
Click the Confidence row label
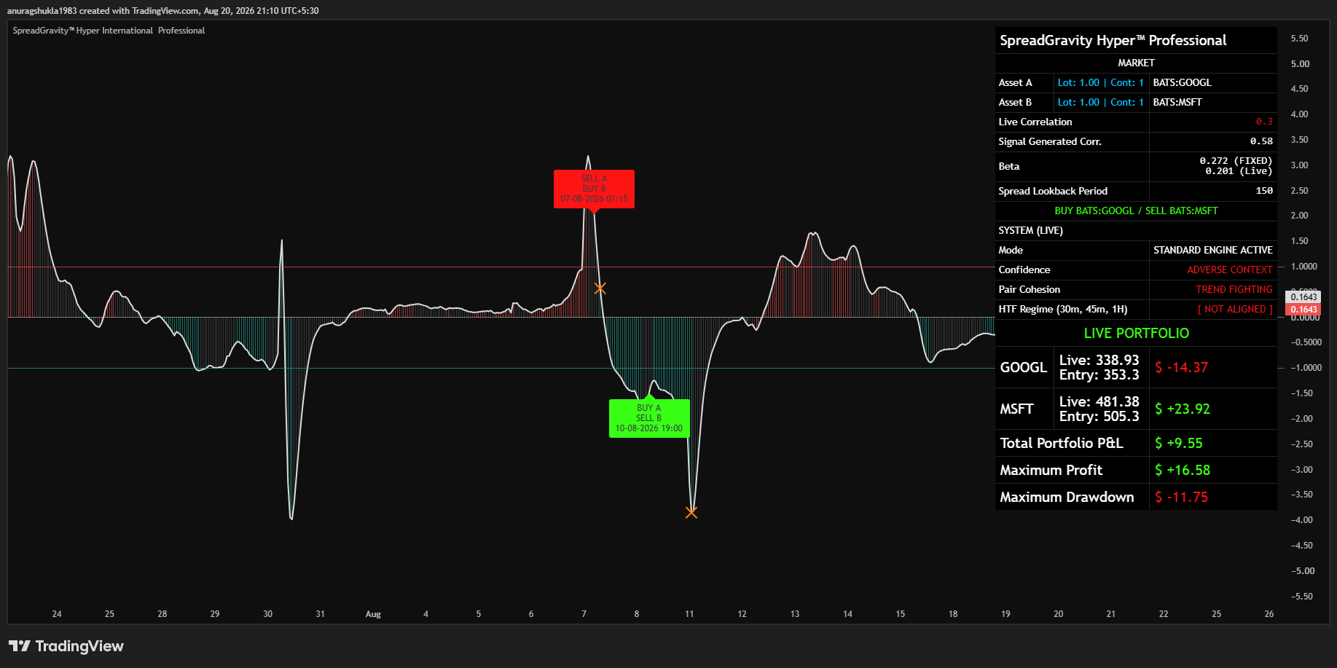(x=1024, y=270)
